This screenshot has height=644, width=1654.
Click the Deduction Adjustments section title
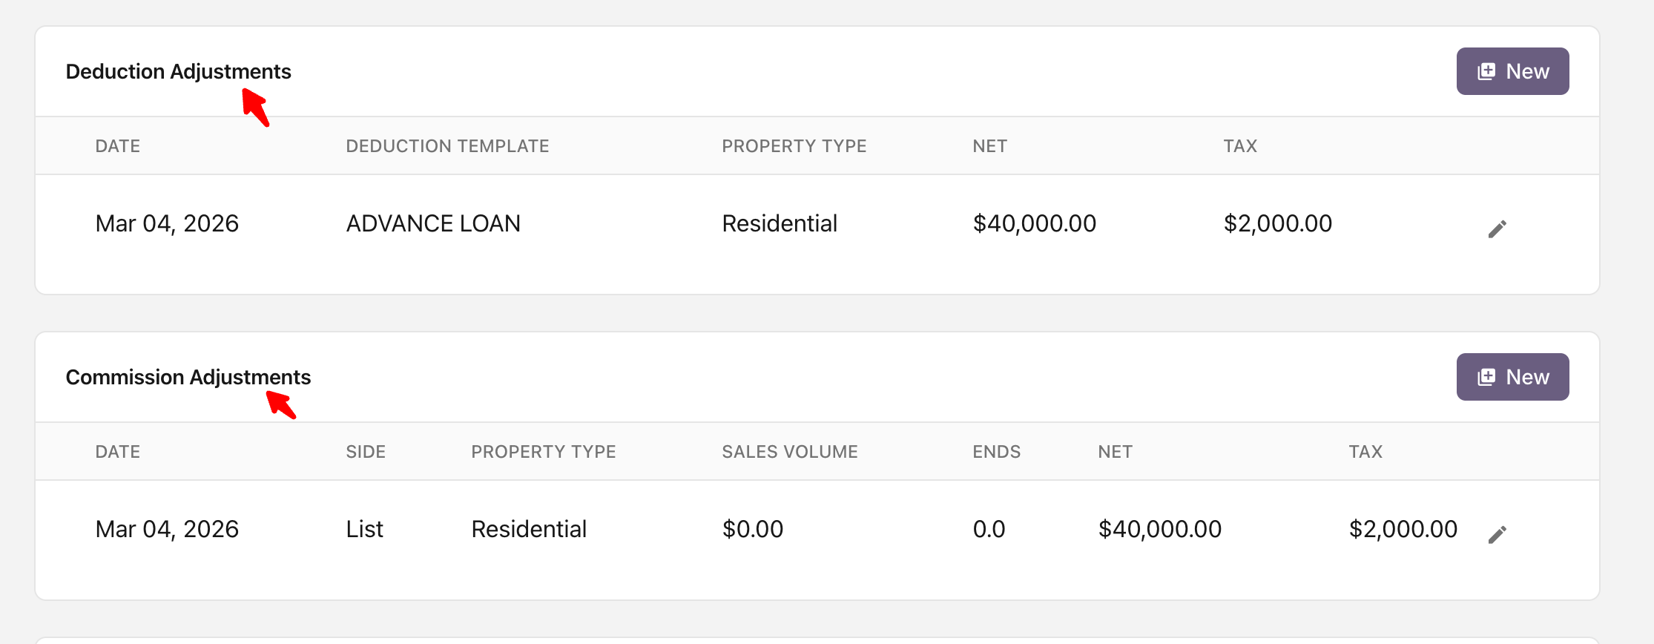pos(178,71)
